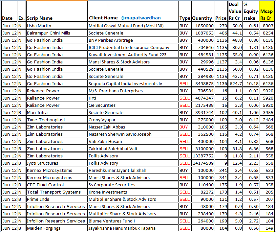Screen dimensions: 276x232
Task: Click the quantity '82272' cell
Action: click(203, 192)
